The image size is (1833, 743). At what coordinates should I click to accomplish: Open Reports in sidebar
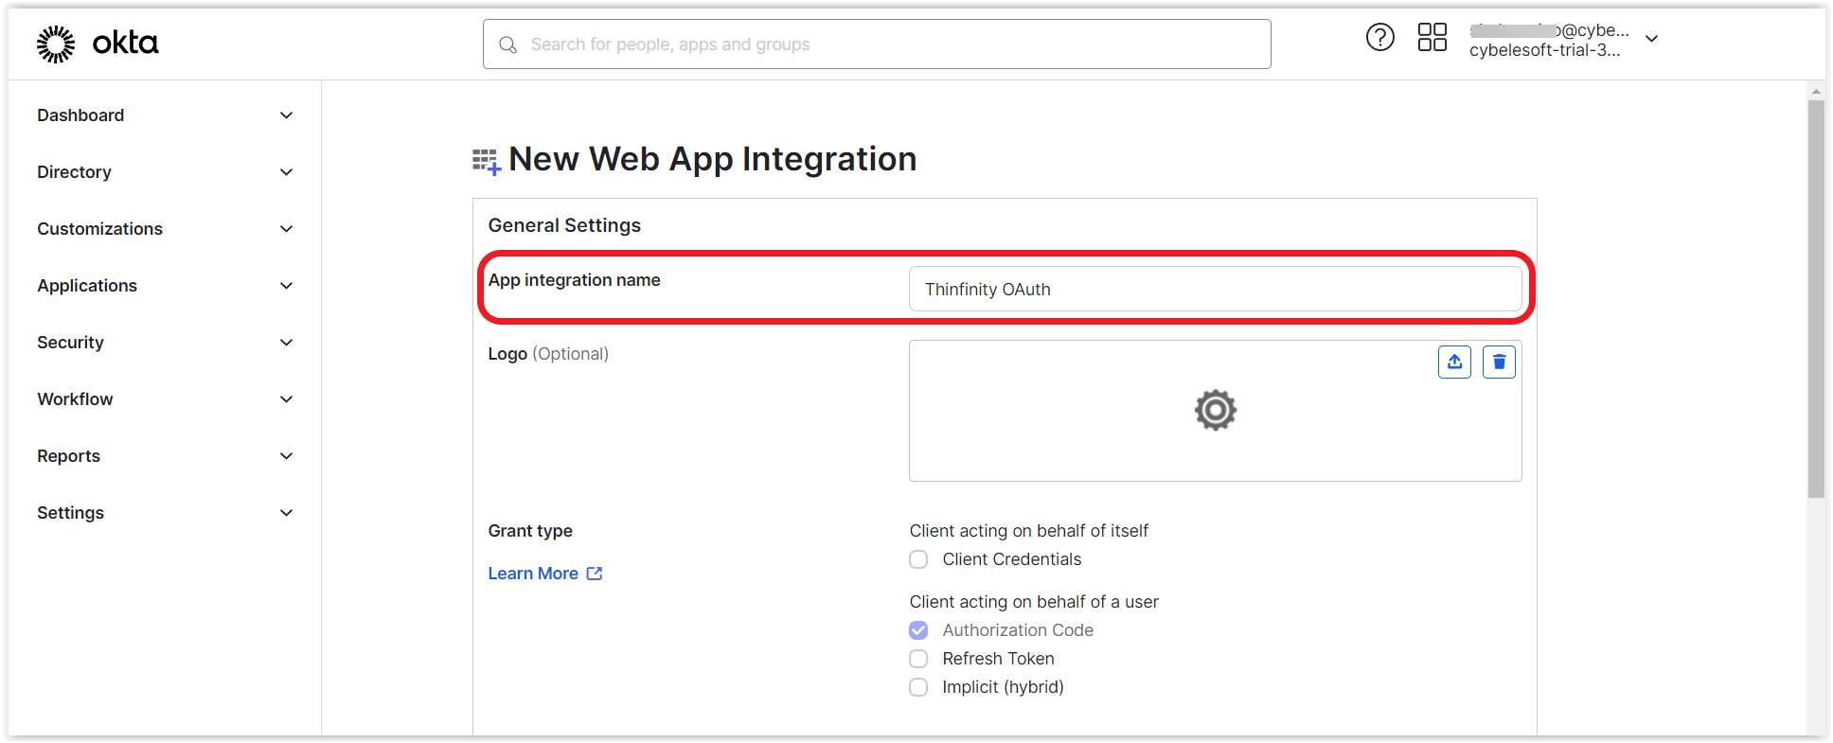coord(68,456)
